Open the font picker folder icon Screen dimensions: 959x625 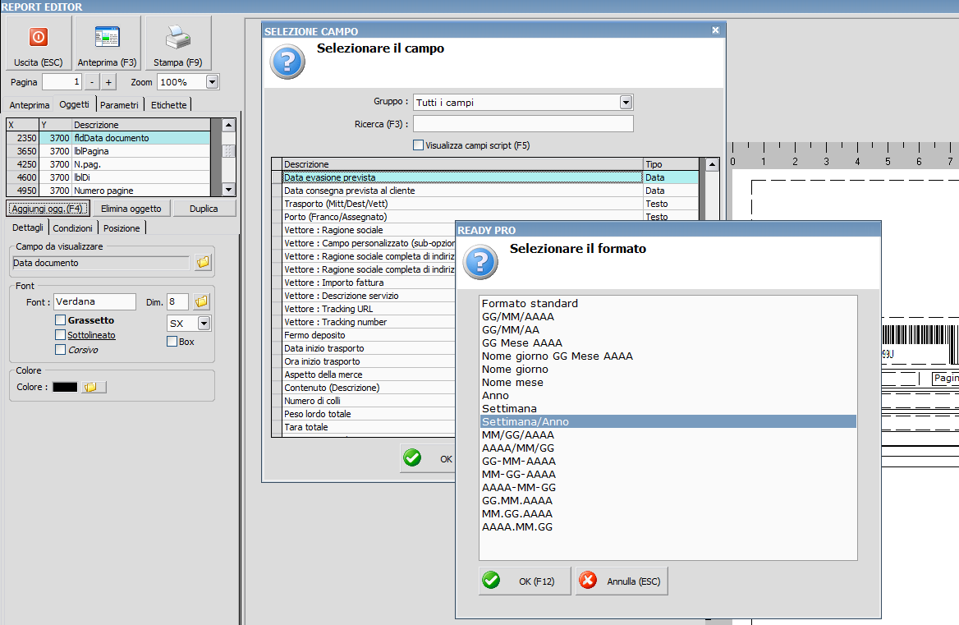(201, 301)
